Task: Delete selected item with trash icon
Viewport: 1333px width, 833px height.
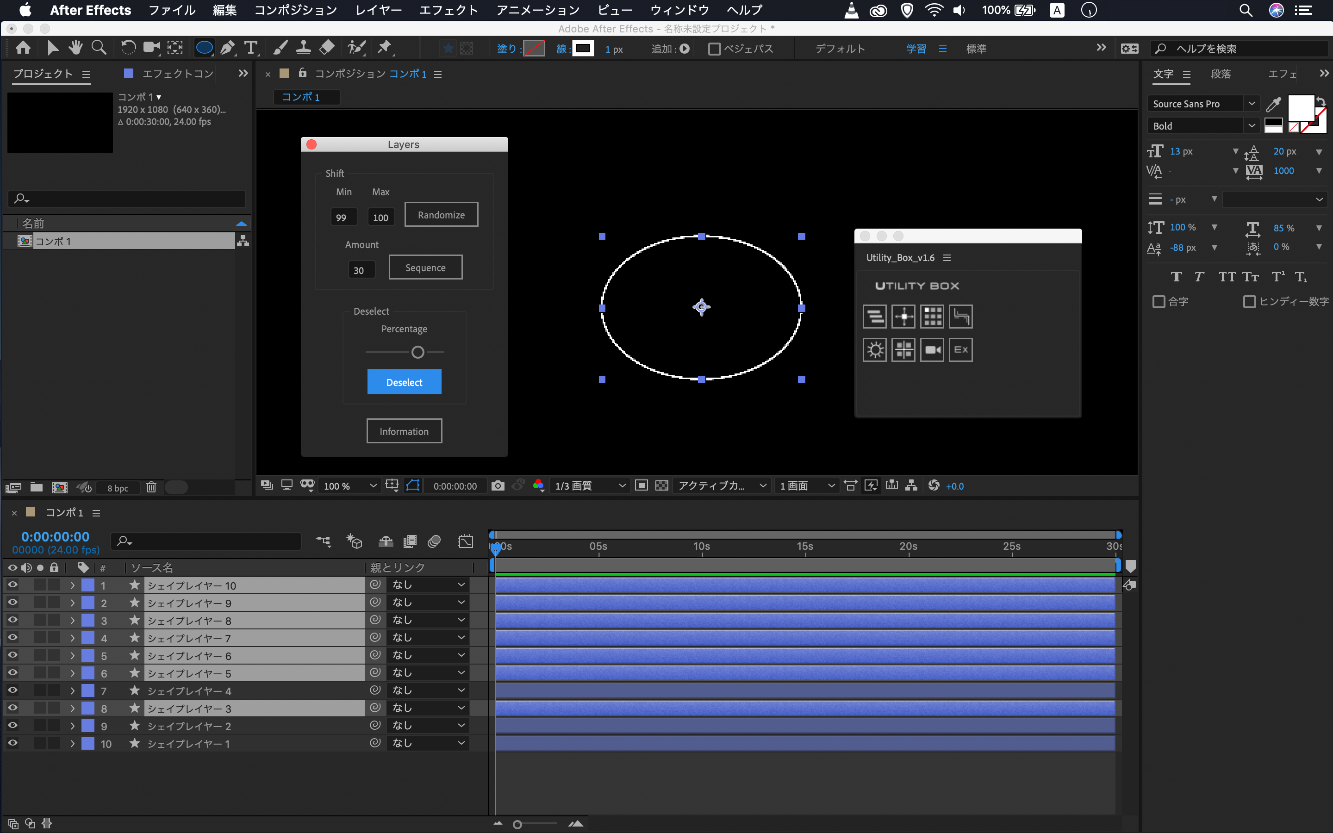Action: 151,487
